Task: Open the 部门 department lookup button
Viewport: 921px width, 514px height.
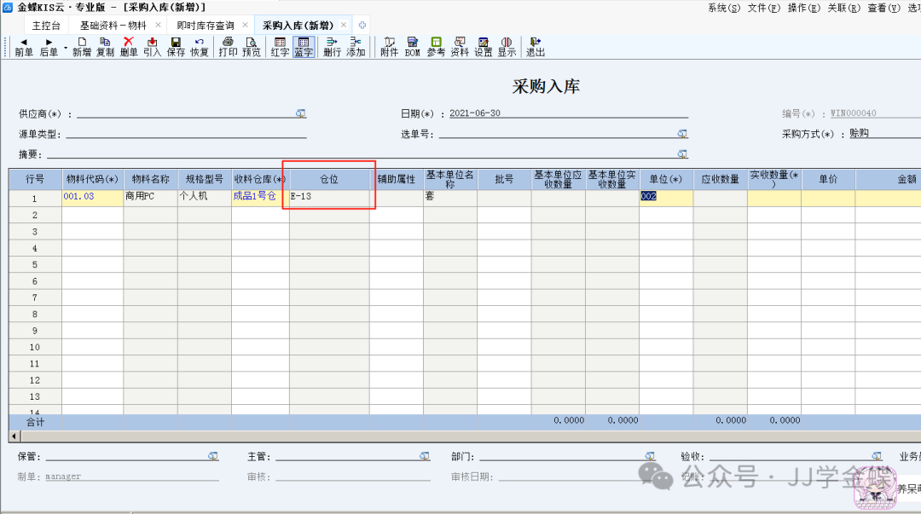Action: pos(650,457)
